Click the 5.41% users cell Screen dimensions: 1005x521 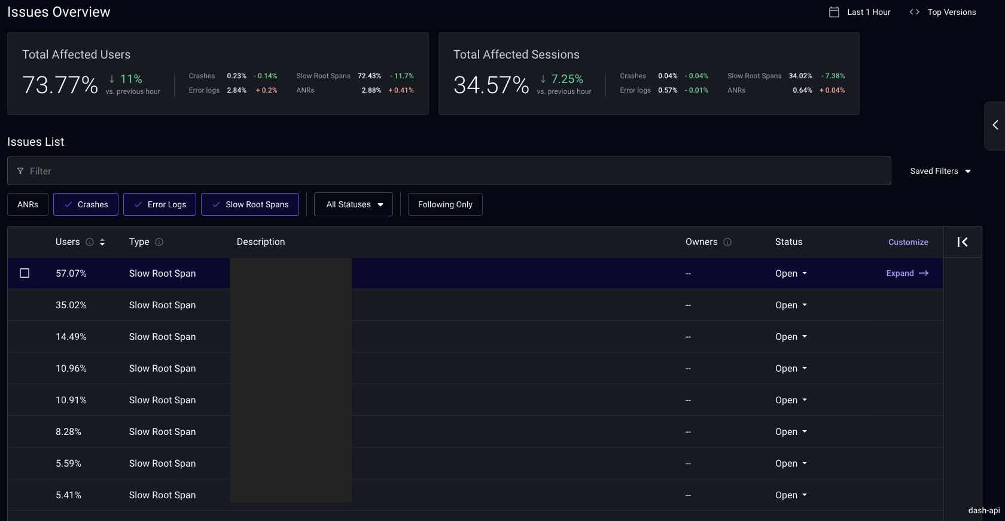[x=68, y=495]
